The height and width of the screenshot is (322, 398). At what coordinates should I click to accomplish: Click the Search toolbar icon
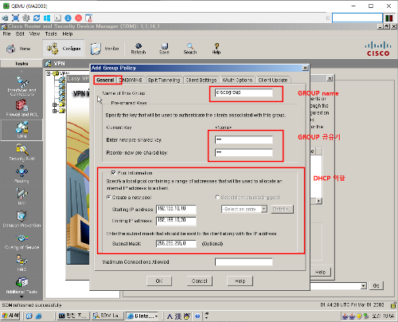(x=190, y=49)
